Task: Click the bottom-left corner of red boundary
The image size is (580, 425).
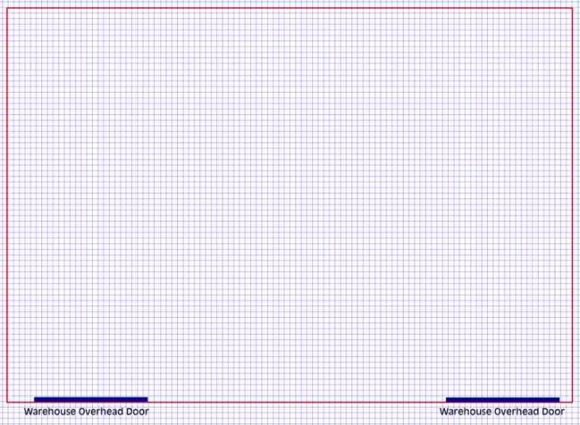Action: tap(7, 402)
